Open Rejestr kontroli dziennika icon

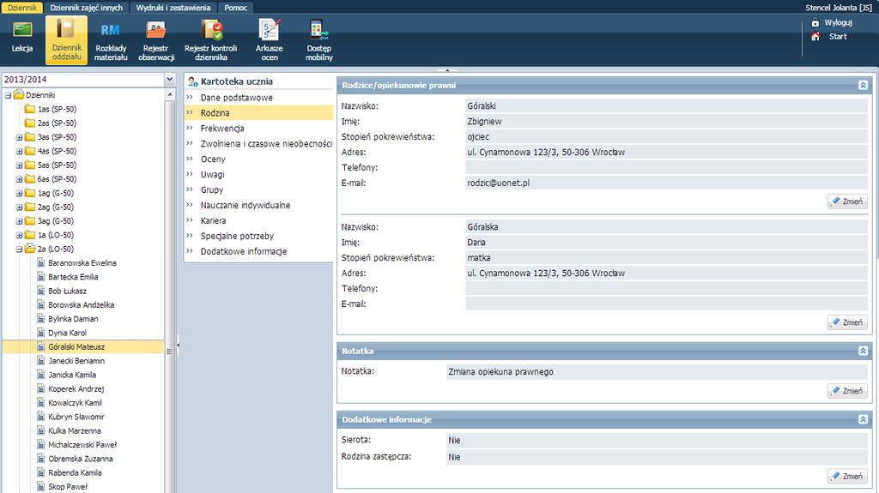(x=212, y=30)
